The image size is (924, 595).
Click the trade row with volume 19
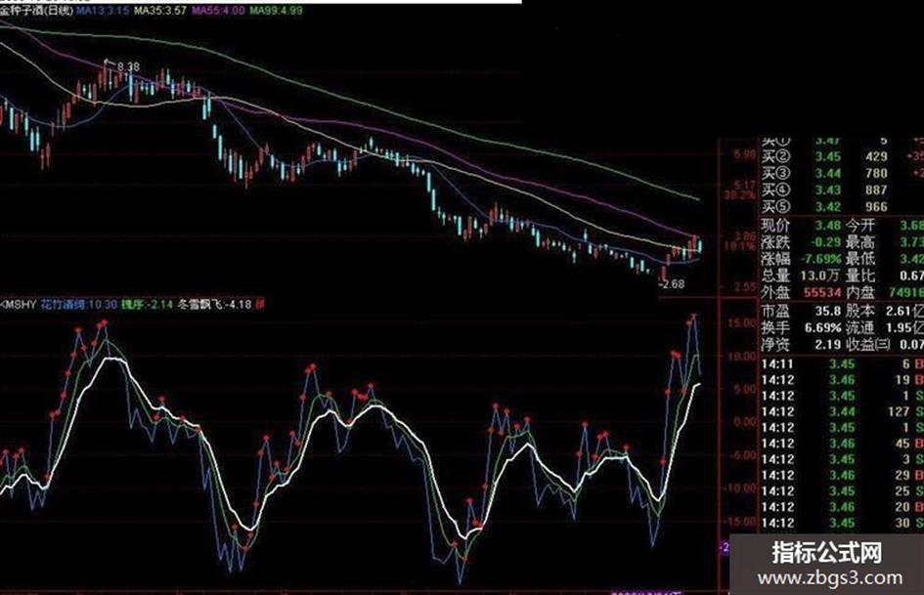click(842, 380)
